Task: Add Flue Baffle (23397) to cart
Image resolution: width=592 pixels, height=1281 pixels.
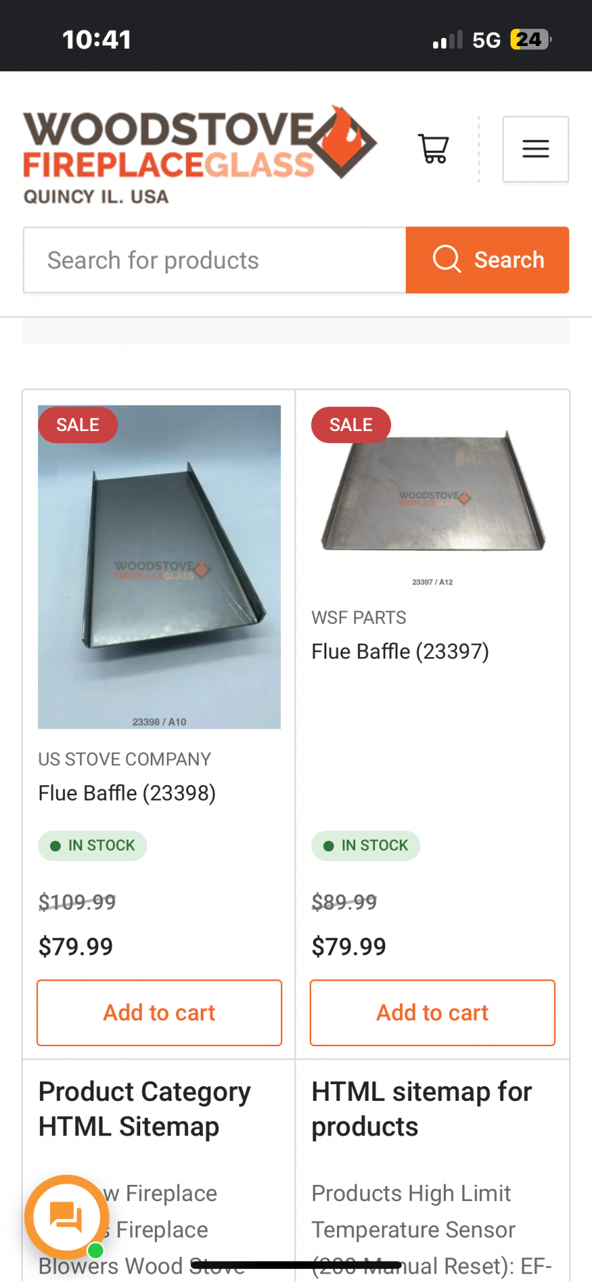Action: point(432,1012)
